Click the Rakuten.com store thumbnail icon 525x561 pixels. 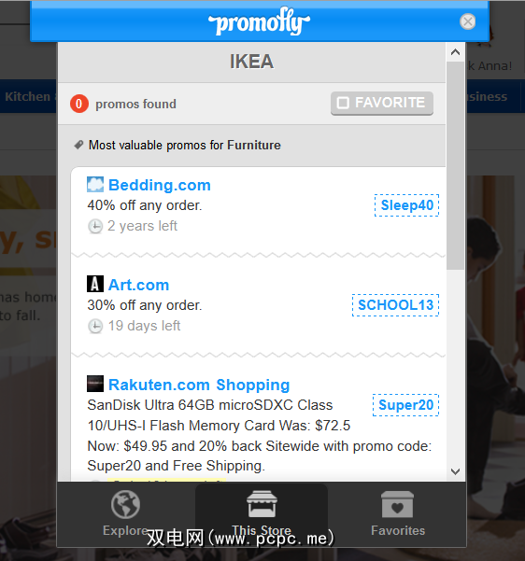[x=95, y=384]
